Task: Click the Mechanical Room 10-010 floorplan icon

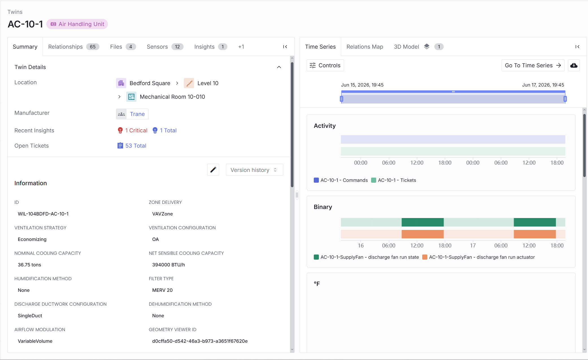Action: 131,97
